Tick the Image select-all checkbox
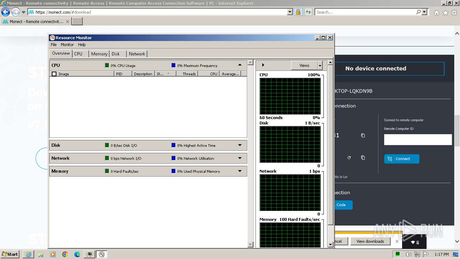460x259 pixels. coord(54,74)
